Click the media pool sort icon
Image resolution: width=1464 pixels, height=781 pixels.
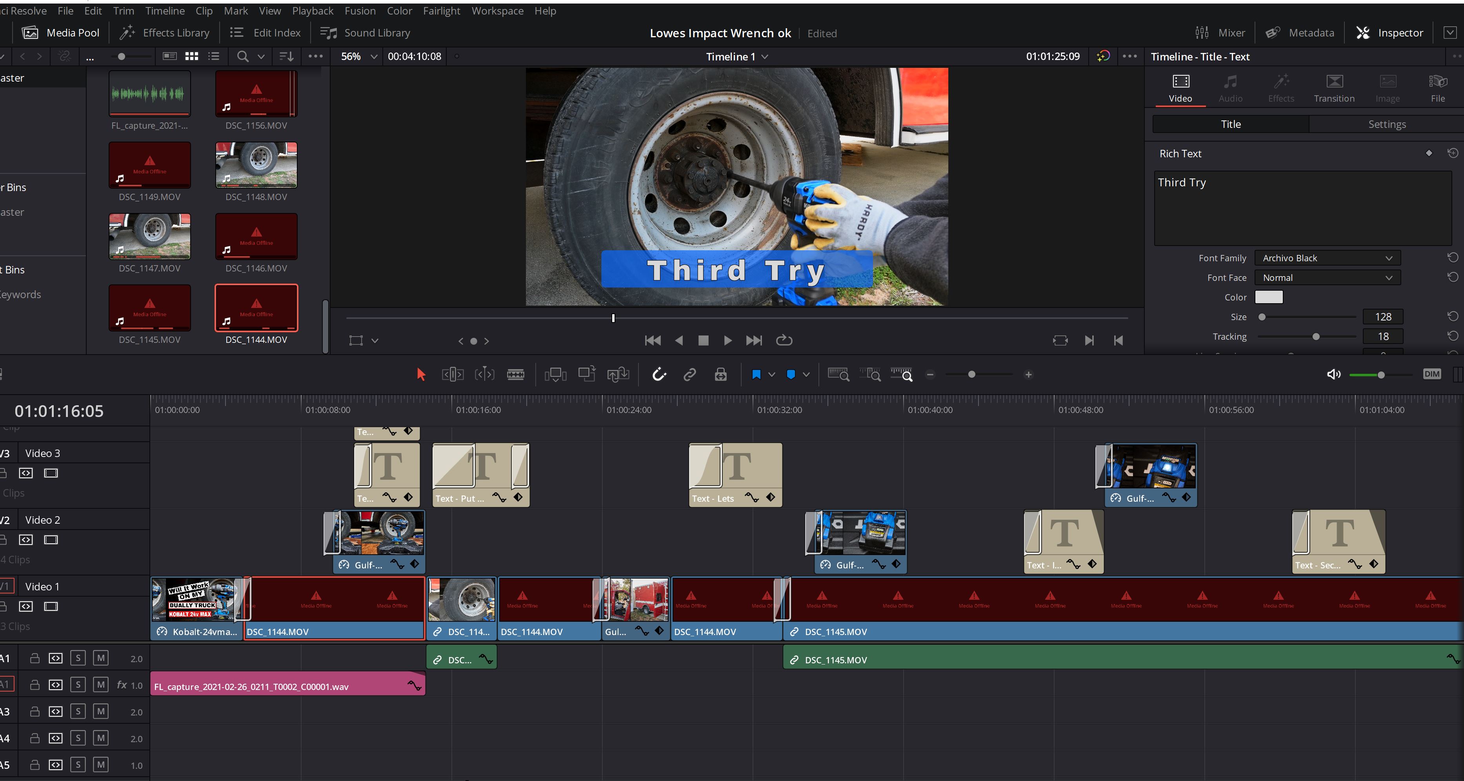coord(286,56)
